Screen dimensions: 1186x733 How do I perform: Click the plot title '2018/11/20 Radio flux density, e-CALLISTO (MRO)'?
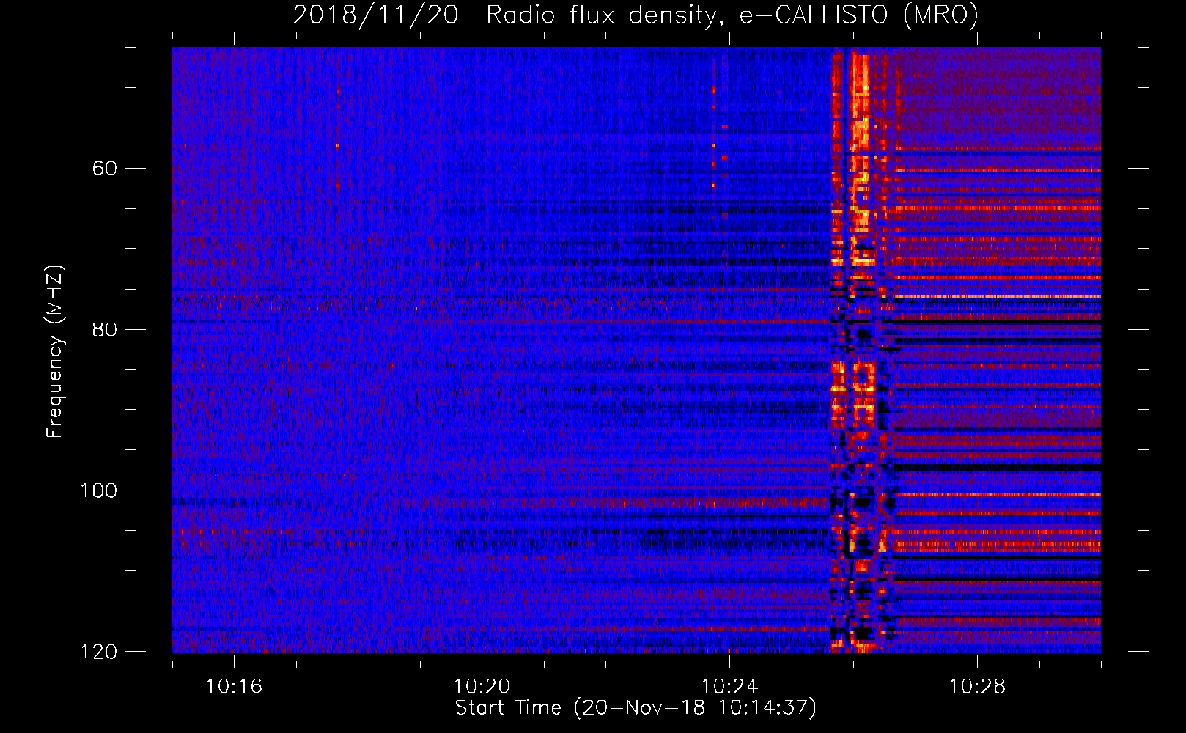[x=636, y=15]
